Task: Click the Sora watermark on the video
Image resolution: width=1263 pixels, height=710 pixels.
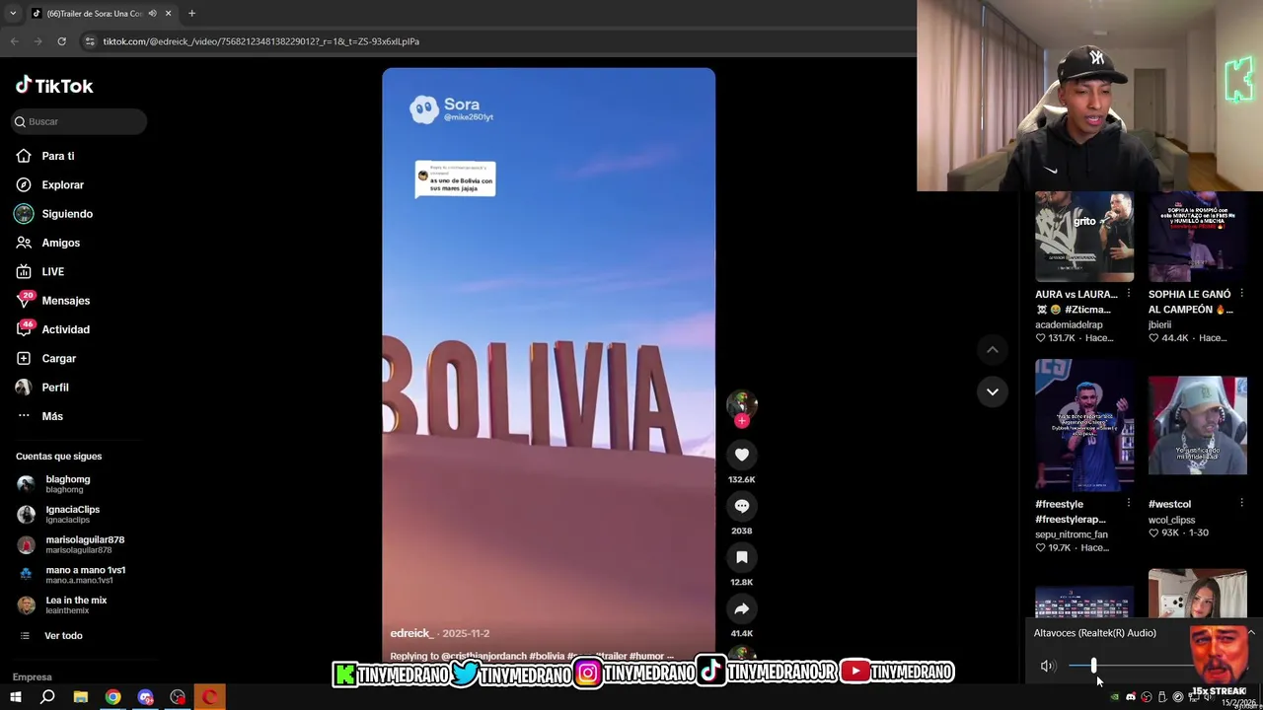Action: point(453,109)
